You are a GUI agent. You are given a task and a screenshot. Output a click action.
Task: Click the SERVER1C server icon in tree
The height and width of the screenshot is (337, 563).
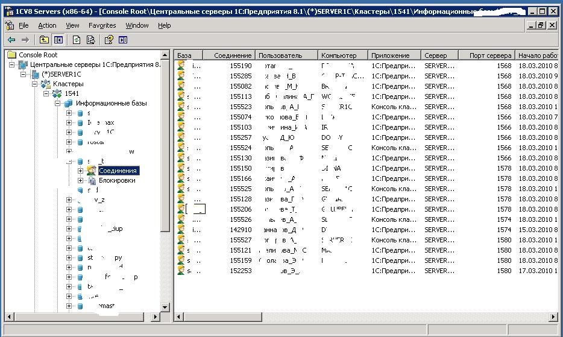point(36,74)
